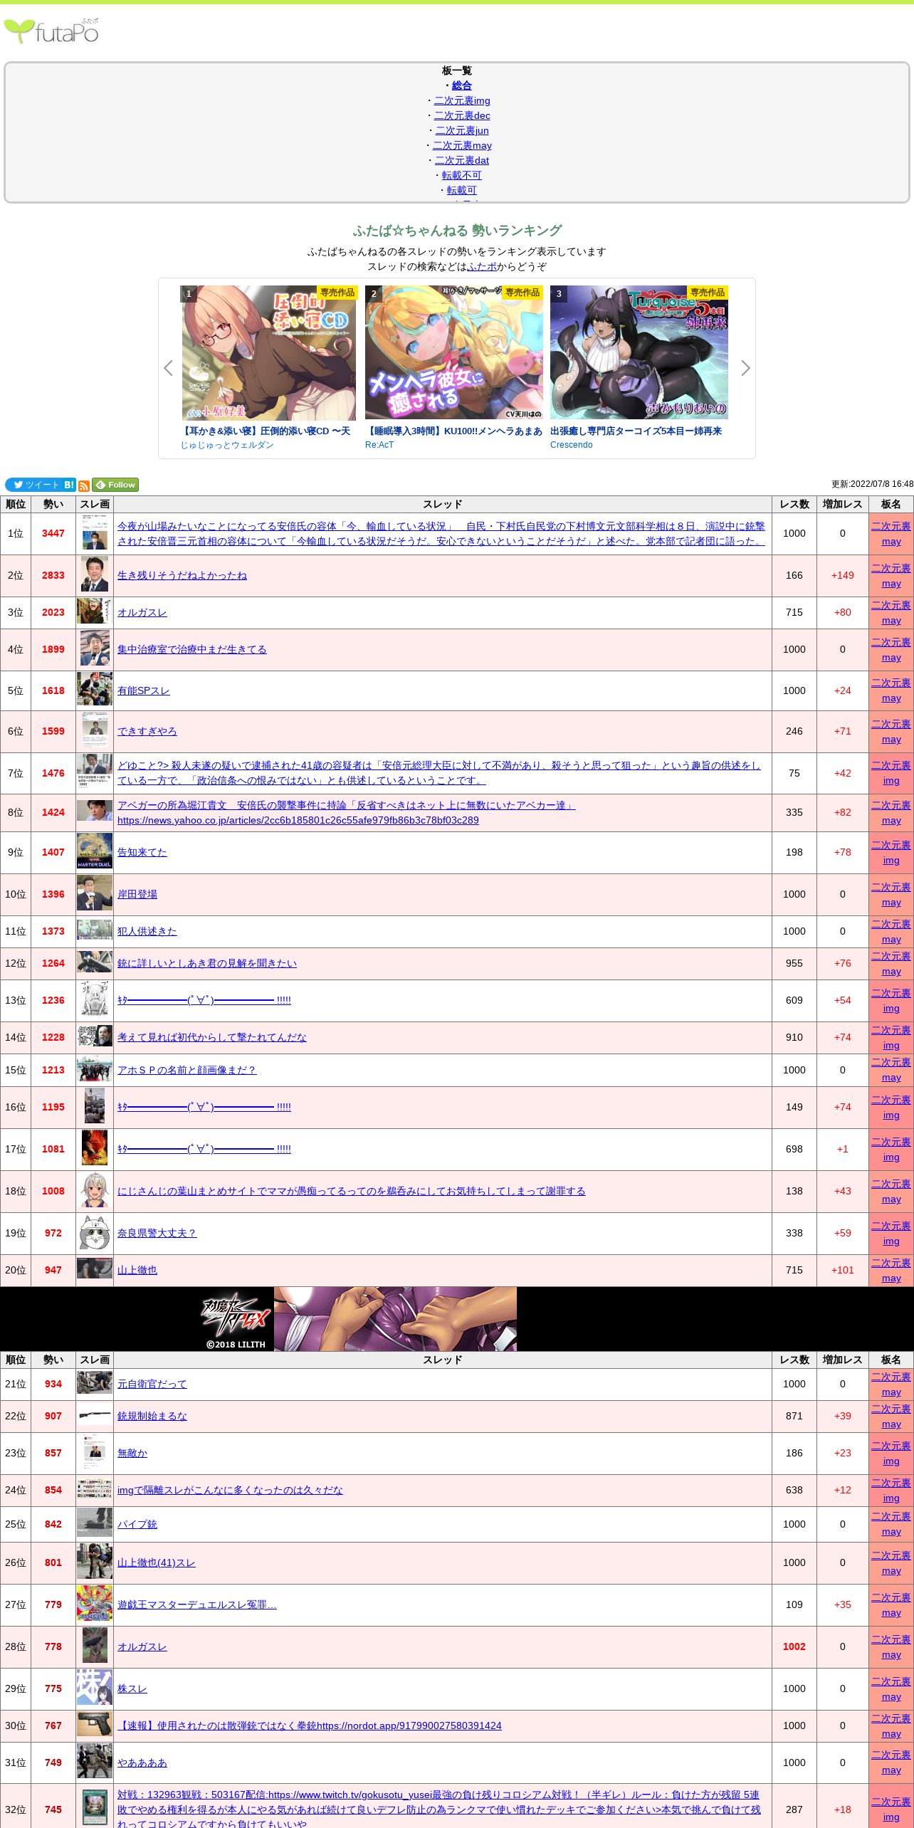Open rank 9 Master Duel thread thumbnail
Viewport: 914px width, 1828px height.
click(95, 851)
